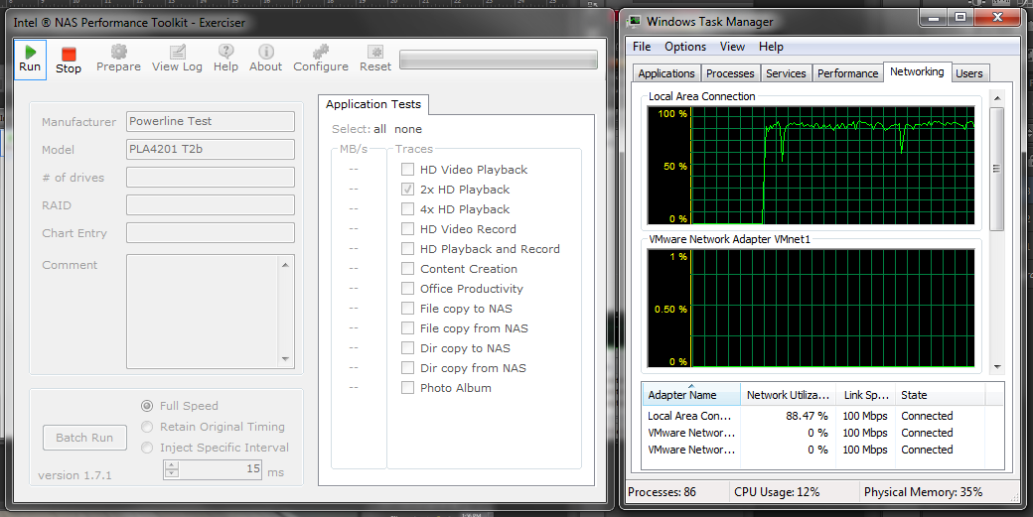Sort by State column header
This screenshot has height=517, width=1033.
click(x=940, y=395)
